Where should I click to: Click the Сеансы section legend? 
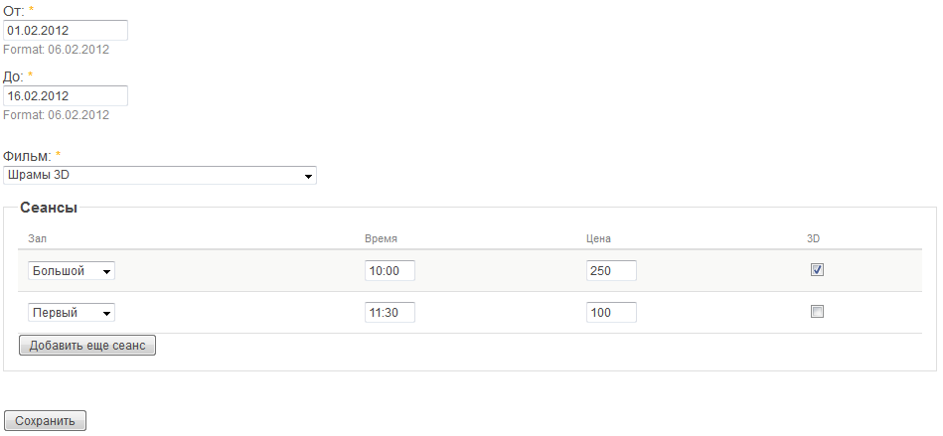(49, 209)
